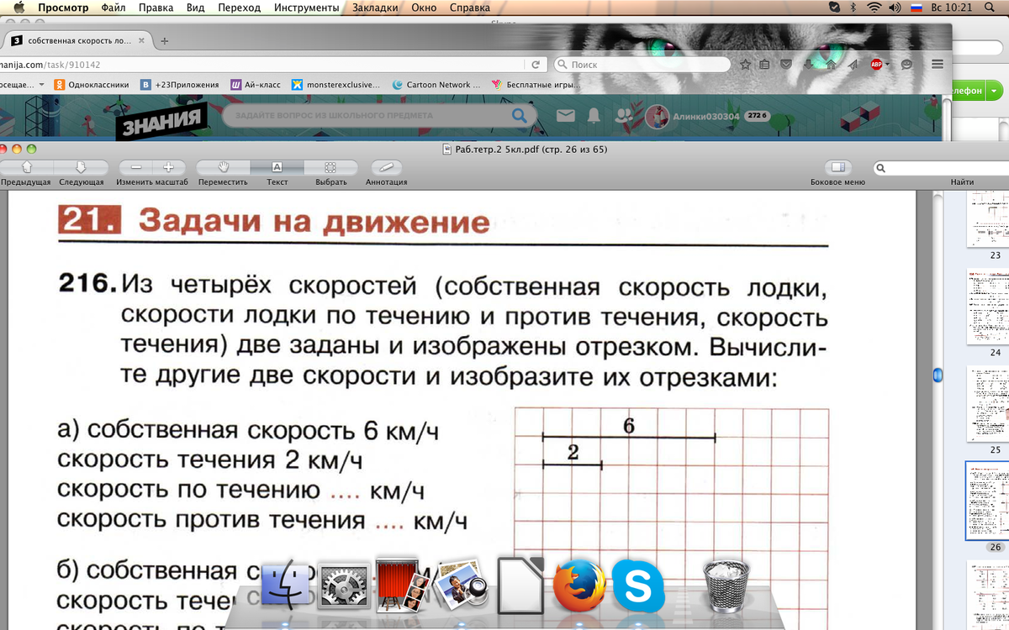Show bookmarks list in Firefox
This screenshot has width=1009, height=630.
tap(764, 64)
